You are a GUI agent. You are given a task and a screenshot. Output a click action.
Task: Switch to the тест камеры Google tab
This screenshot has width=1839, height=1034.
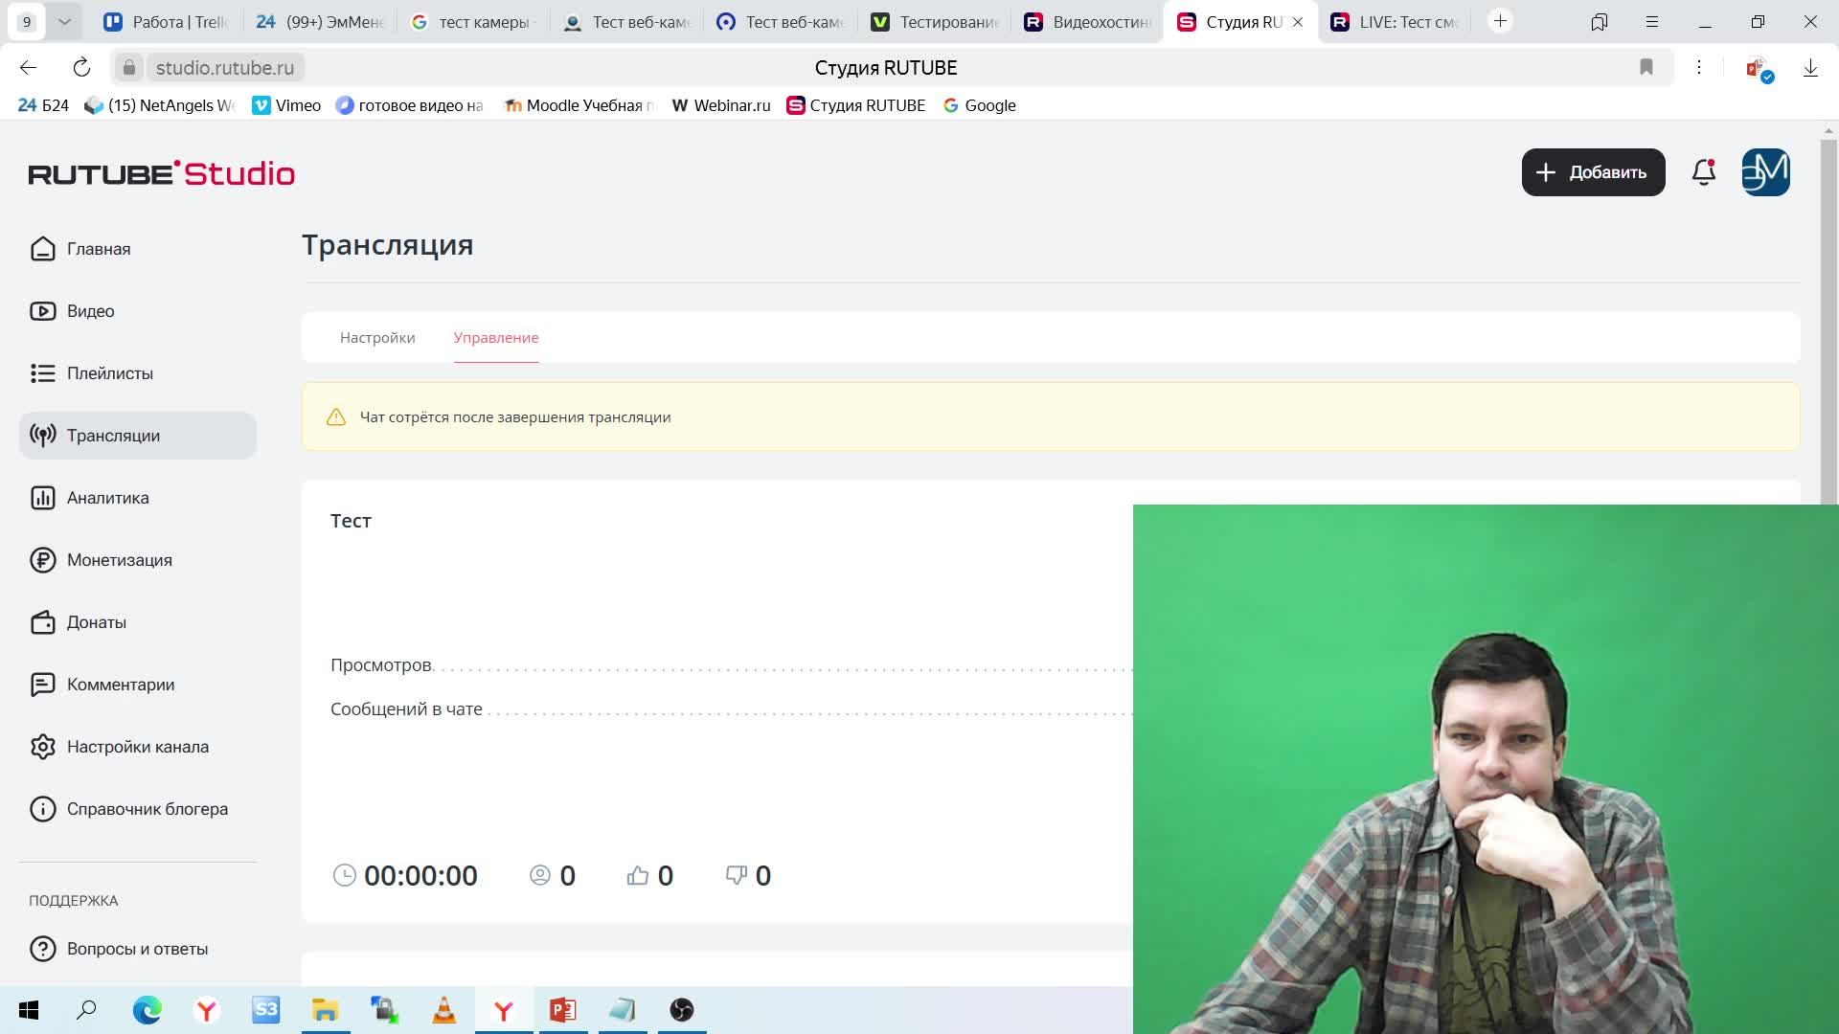(x=473, y=22)
